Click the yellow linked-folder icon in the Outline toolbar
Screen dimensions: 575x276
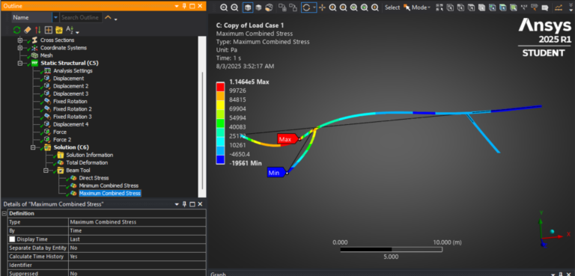point(59,30)
